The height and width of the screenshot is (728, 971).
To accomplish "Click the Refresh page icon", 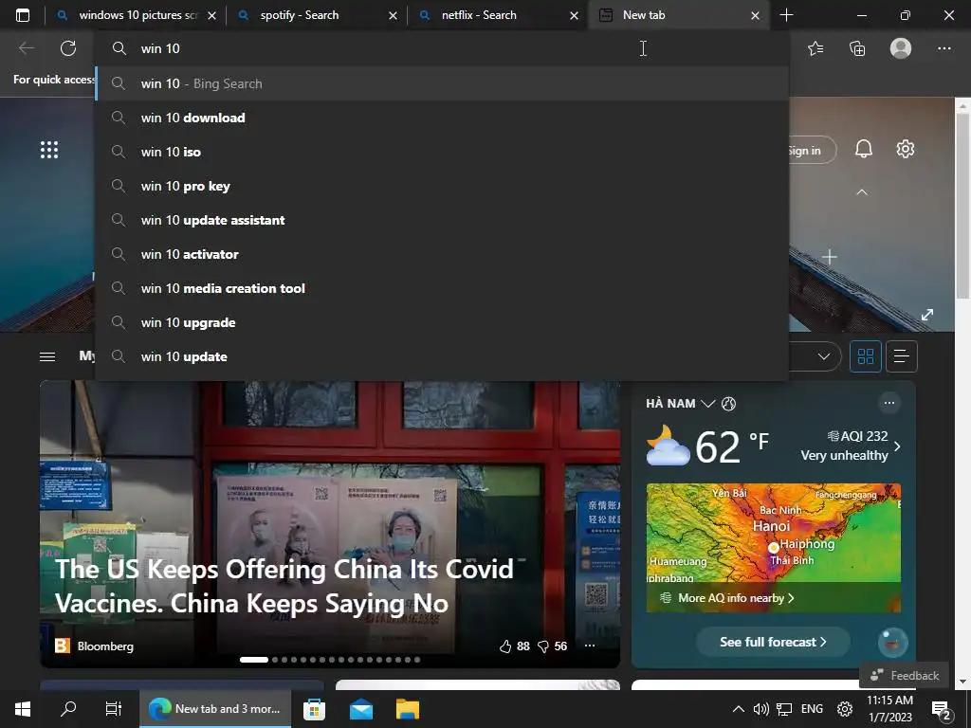I will (x=68, y=47).
